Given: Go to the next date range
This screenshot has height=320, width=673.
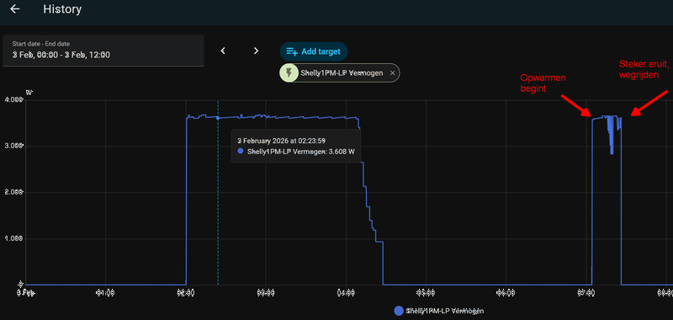Looking at the screenshot, I should (x=257, y=51).
